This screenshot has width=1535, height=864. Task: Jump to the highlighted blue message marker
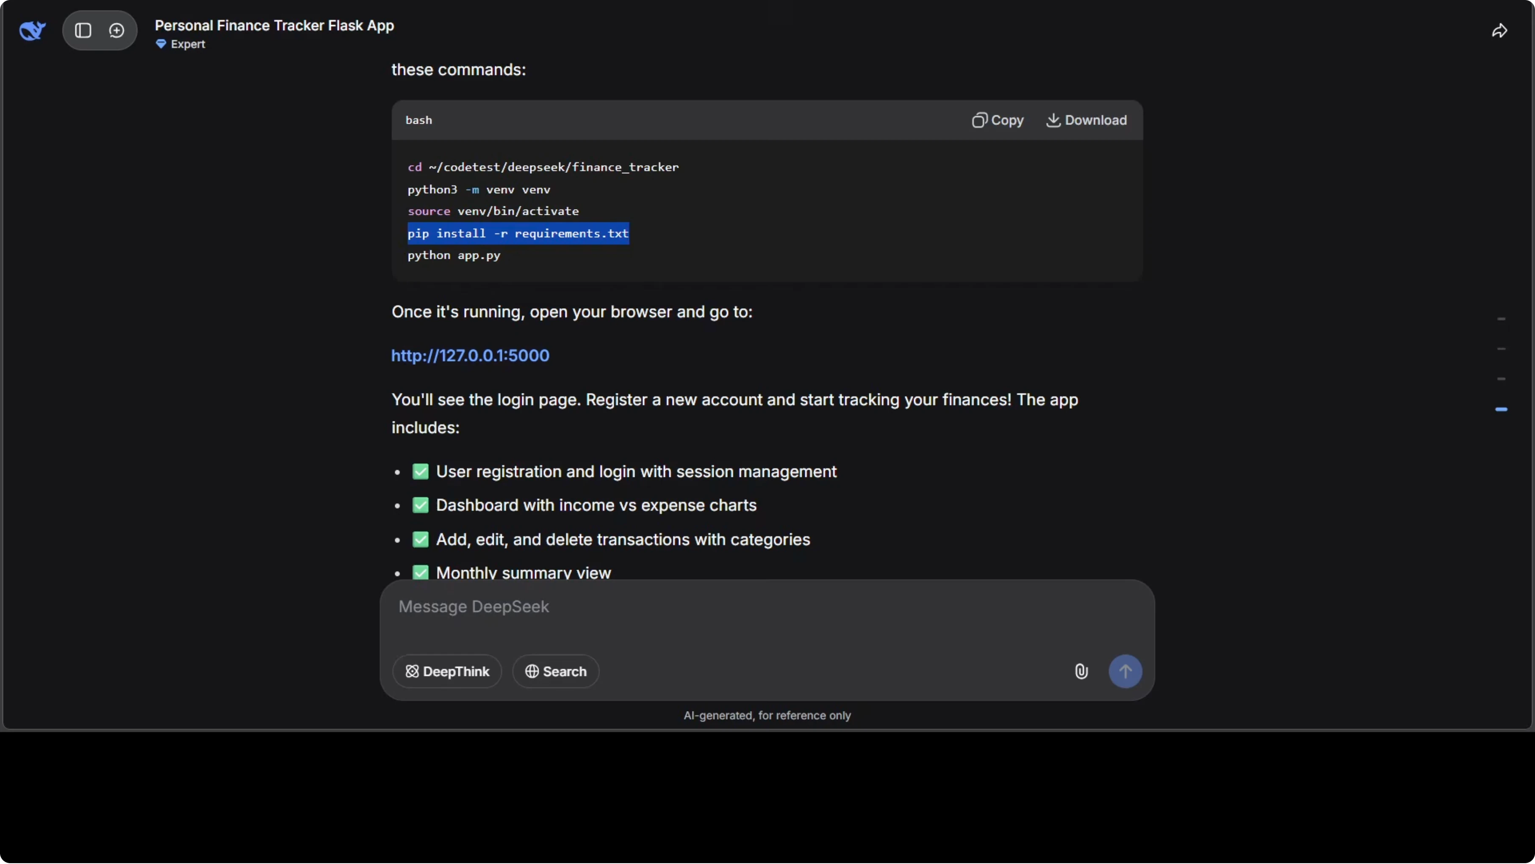(1501, 410)
